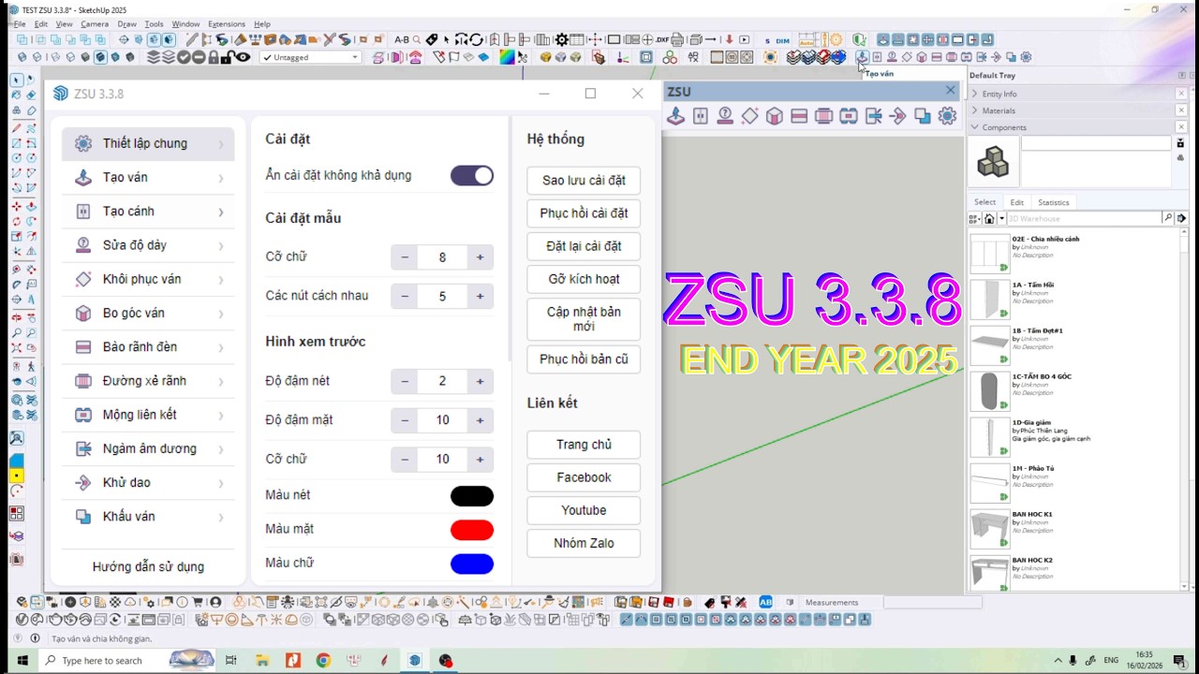Click Sao lưu cài đặt button
The height and width of the screenshot is (674, 1199).
point(584,180)
